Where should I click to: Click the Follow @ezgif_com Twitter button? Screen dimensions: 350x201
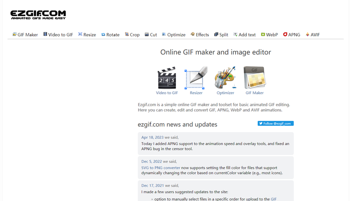click(276, 123)
